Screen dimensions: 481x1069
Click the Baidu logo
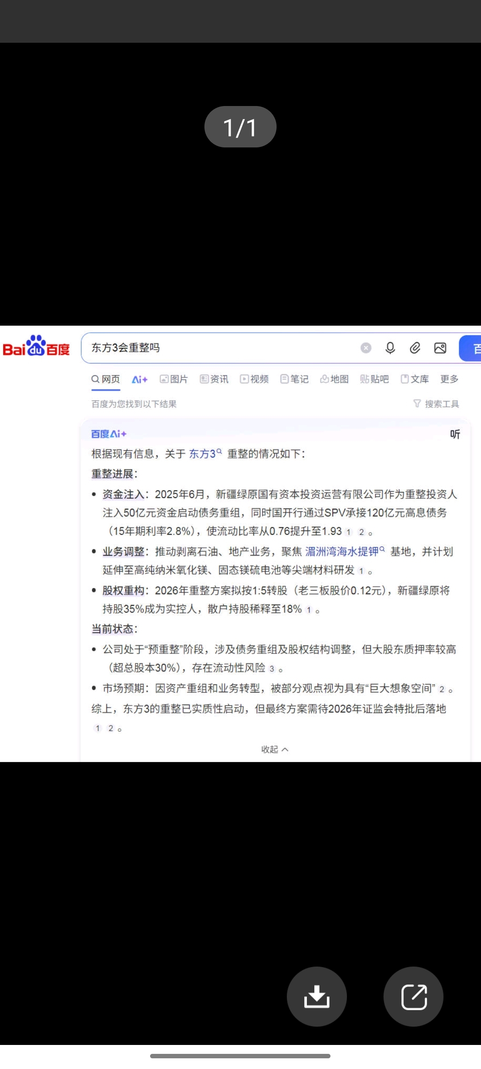click(x=36, y=346)
